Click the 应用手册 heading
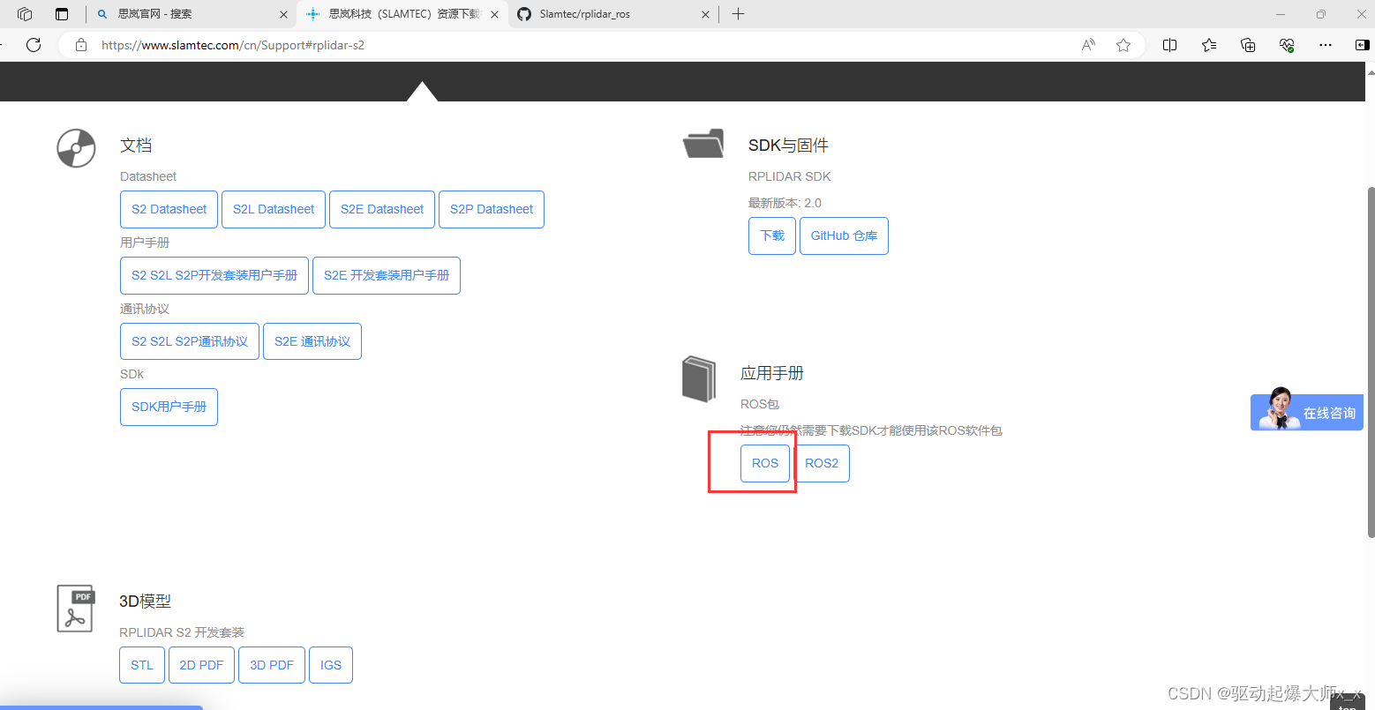Viewport: 1375px width, 710px height. [x=772, y=373]
